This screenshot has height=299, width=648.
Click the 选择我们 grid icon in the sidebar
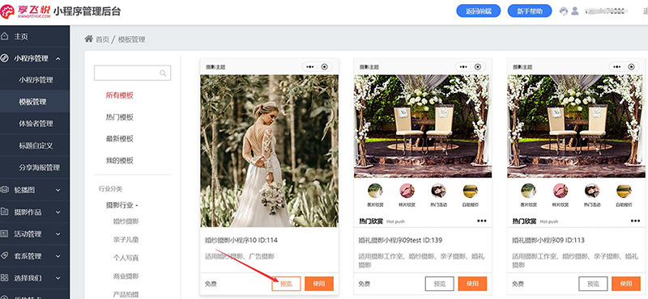pos(5,277)
